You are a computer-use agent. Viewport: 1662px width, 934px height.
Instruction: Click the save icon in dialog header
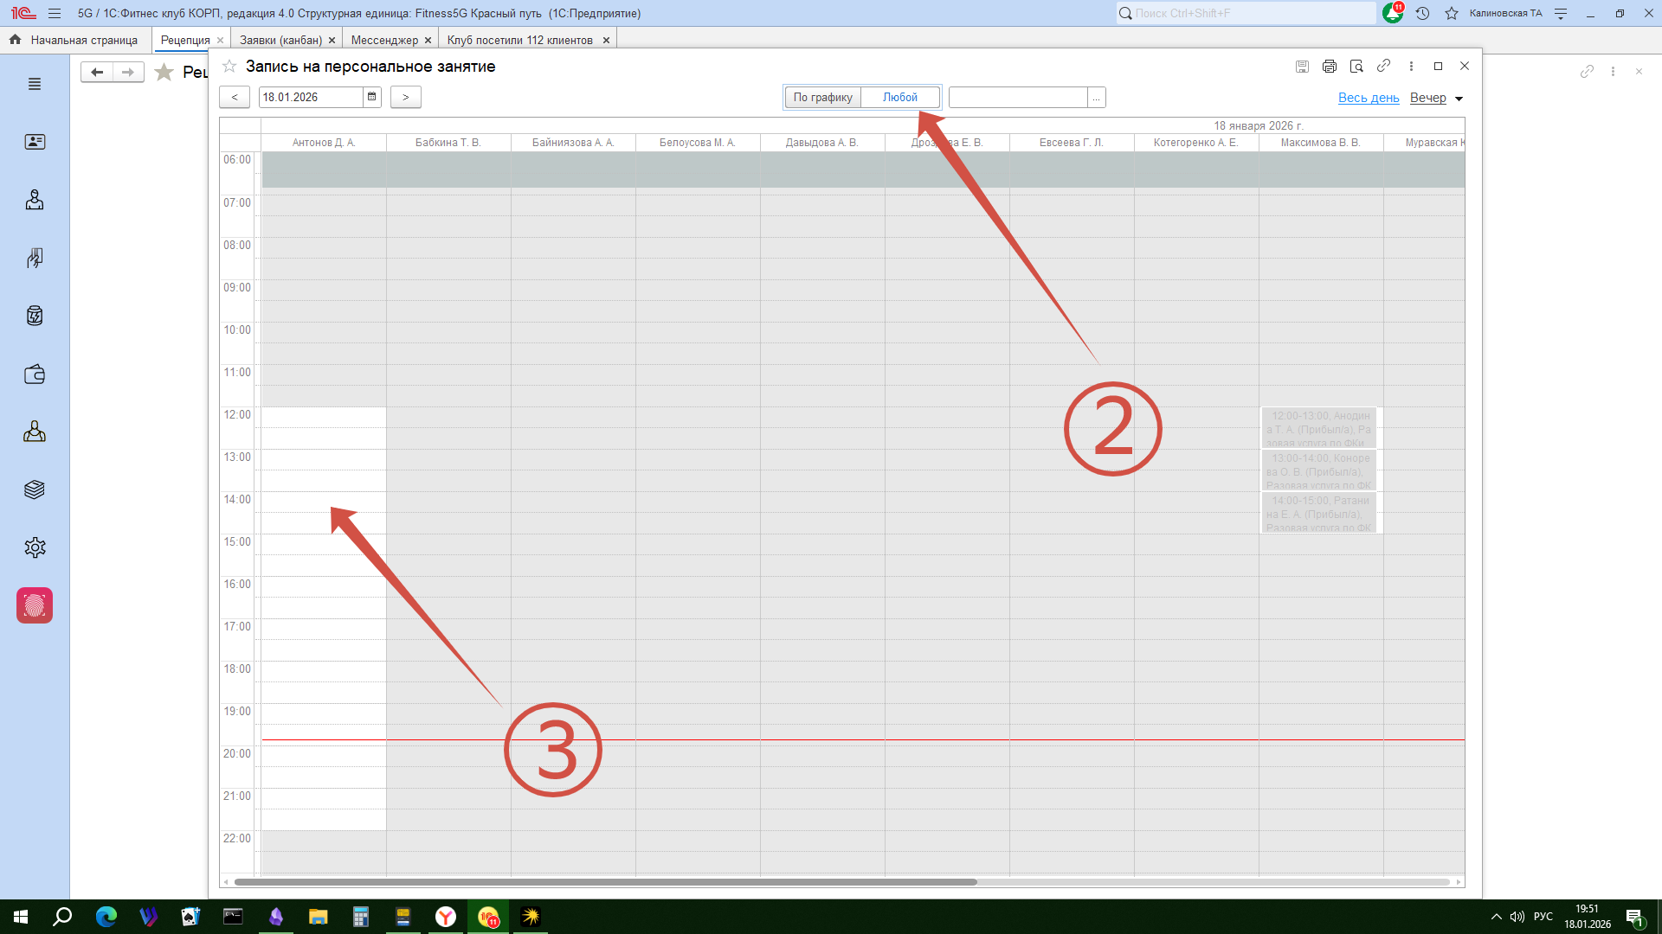point(1302,67)
